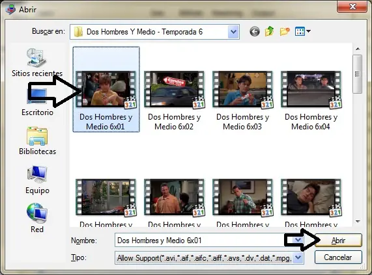This screenshot has height=275, width=372.
Task: Open Sitios recientes in sidebar
Action: 37,62
